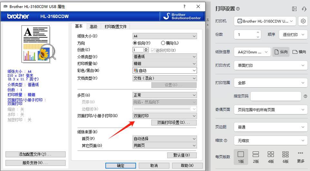Increase copies in driver 份数 spinner
310x171 pixels.
tap(146, 49)
